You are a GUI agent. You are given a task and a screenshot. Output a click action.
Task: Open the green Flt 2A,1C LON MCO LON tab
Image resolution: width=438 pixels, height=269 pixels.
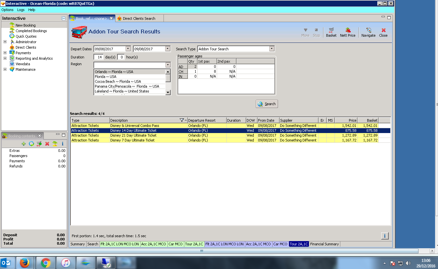[x=120, y=244]
